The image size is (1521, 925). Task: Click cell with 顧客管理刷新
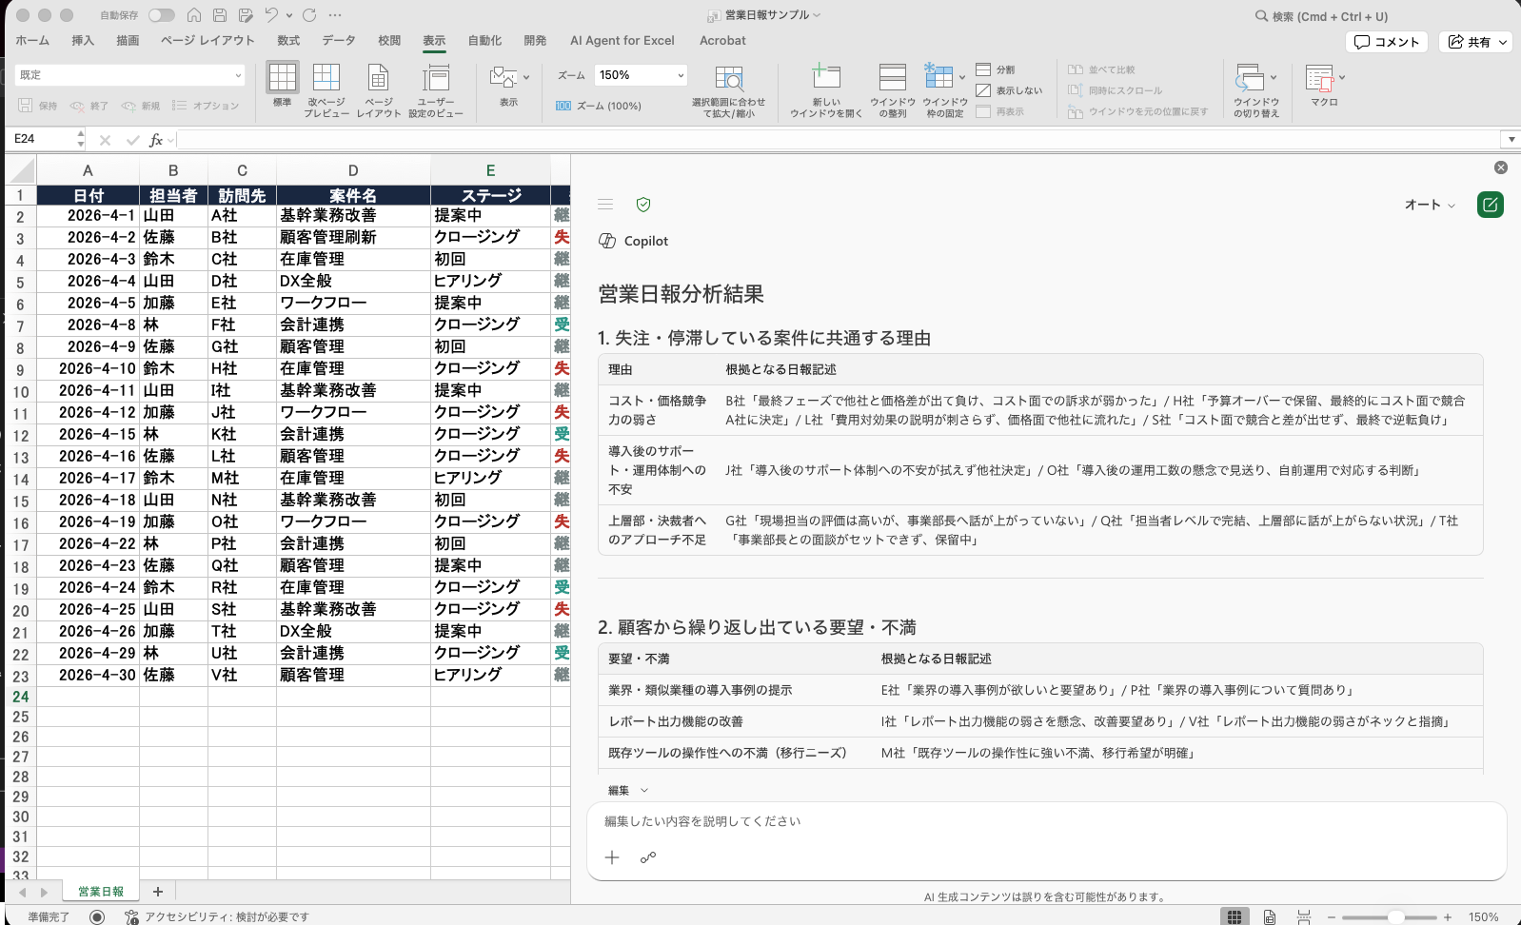(353, 237)
